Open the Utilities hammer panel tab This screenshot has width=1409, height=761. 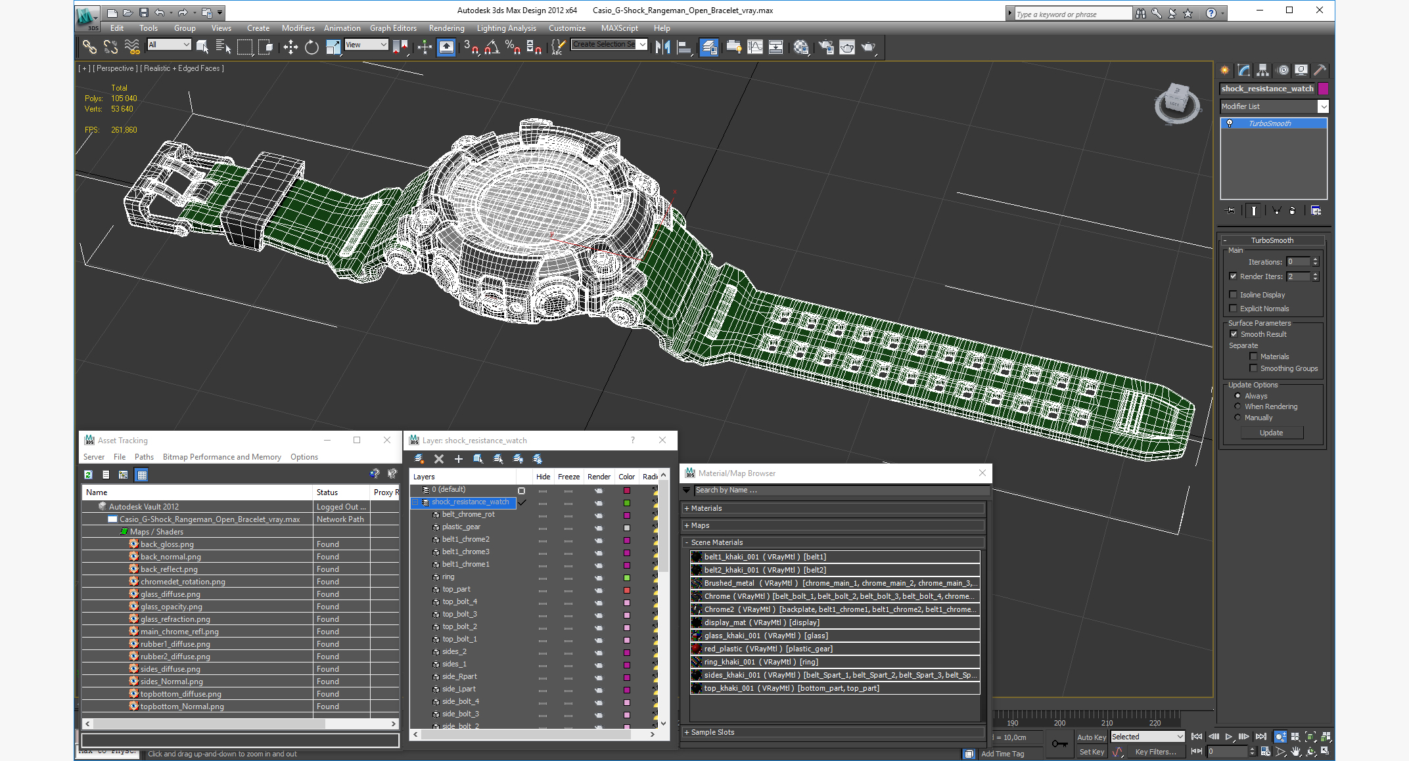point(1320,70)
